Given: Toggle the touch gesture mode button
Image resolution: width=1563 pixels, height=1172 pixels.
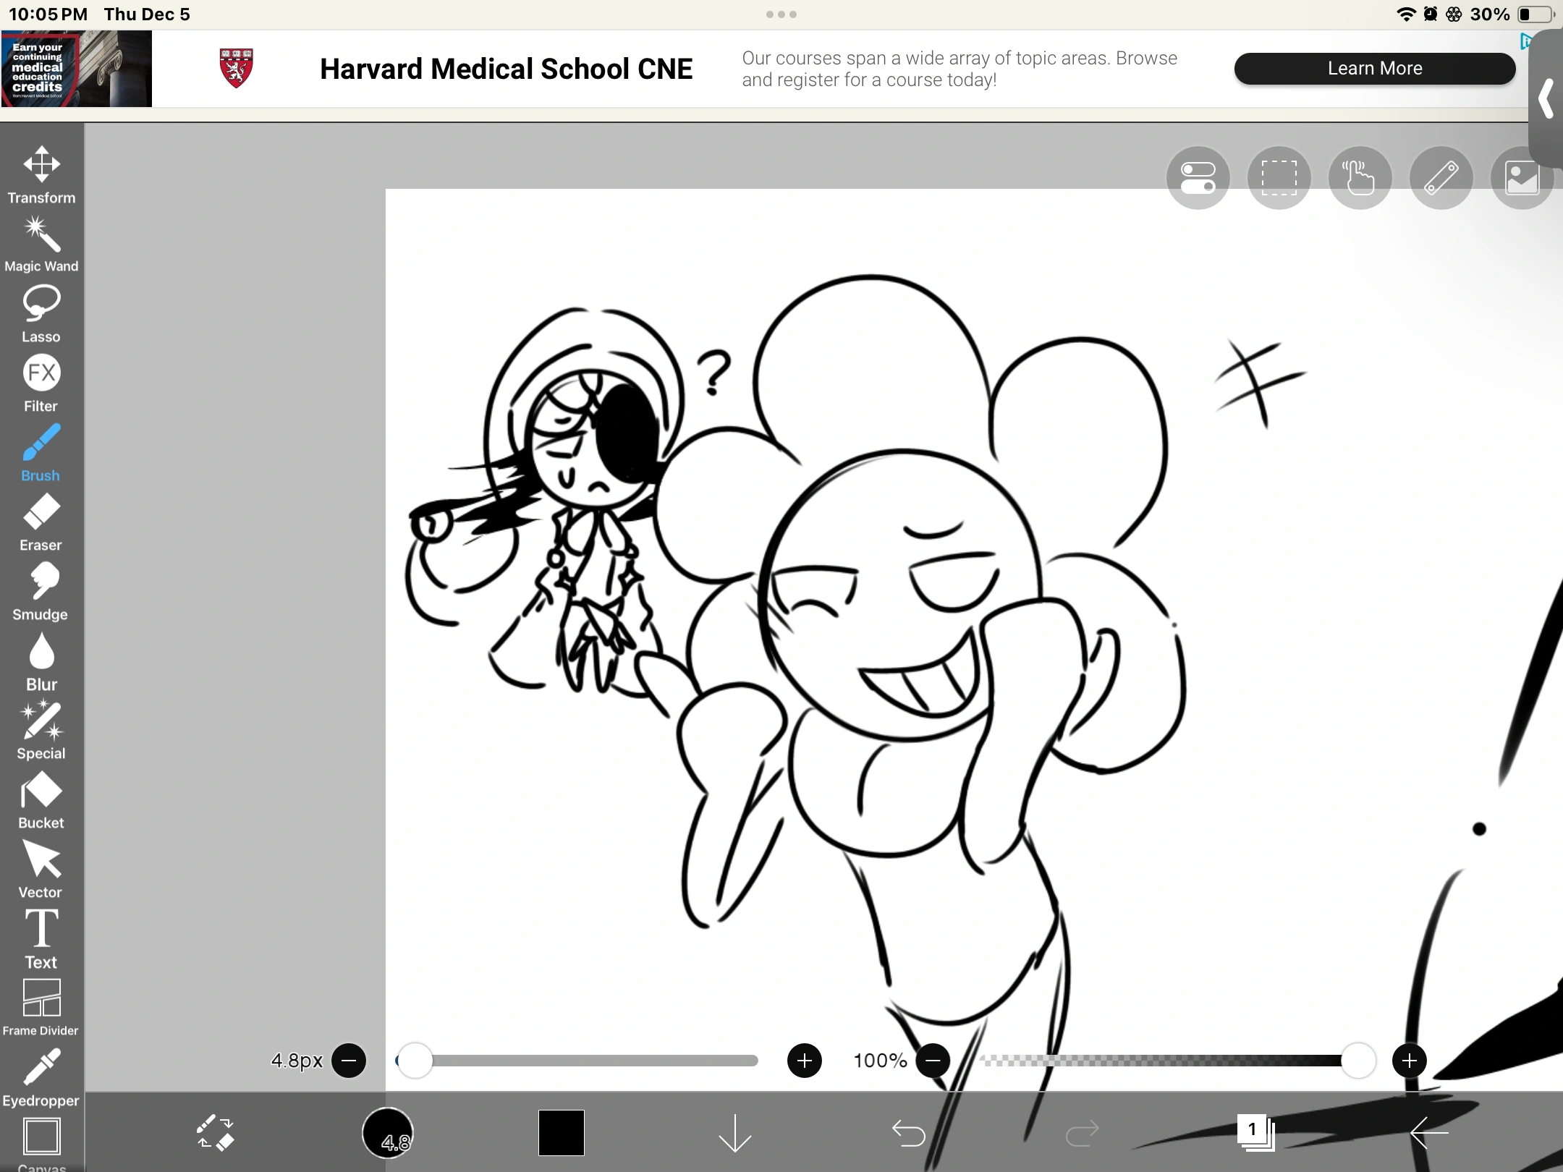Looking at the screenshot, I should point(1360,177).
